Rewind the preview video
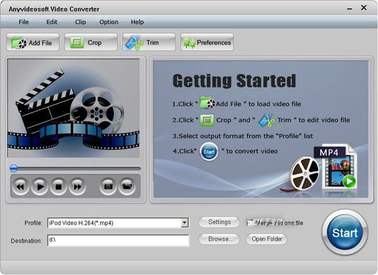 (21, 186)
